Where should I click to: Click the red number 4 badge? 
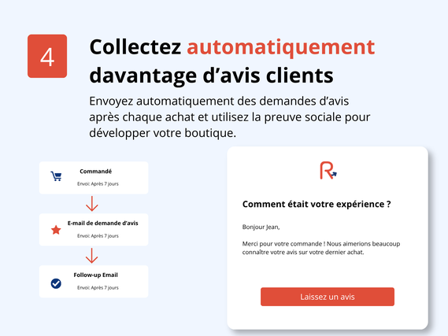pos(47,56)
